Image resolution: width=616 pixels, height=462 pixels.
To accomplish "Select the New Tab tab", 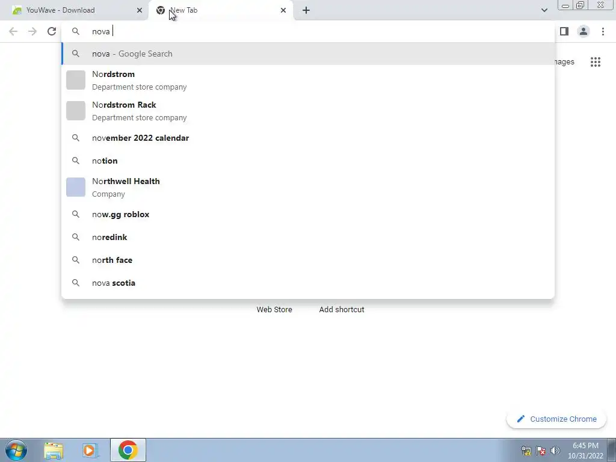I will [x=220, y=10].
